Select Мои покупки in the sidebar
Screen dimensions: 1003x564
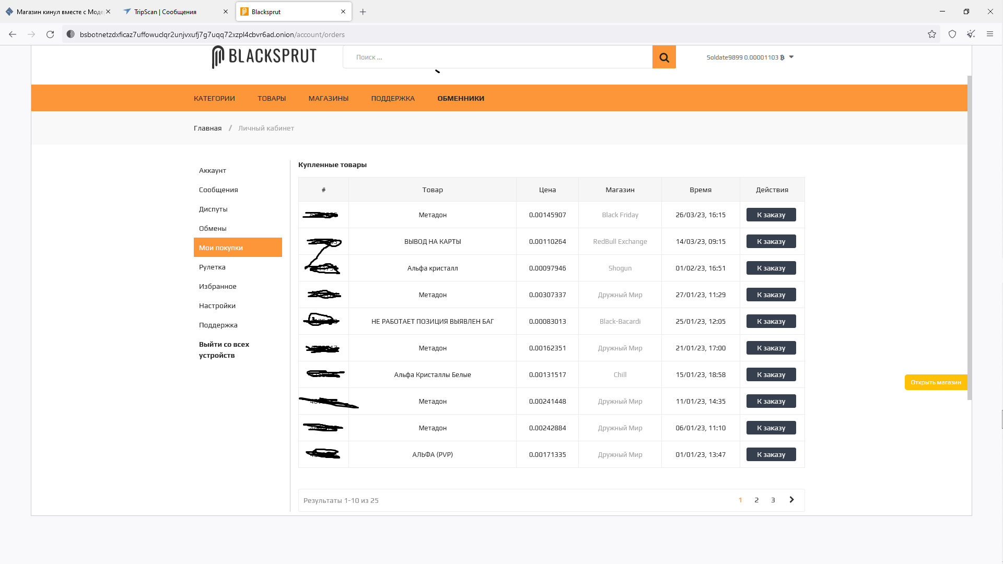[238, 248]
